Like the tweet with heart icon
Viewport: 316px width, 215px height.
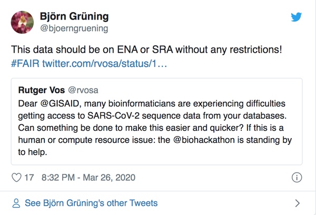point(16,178)
